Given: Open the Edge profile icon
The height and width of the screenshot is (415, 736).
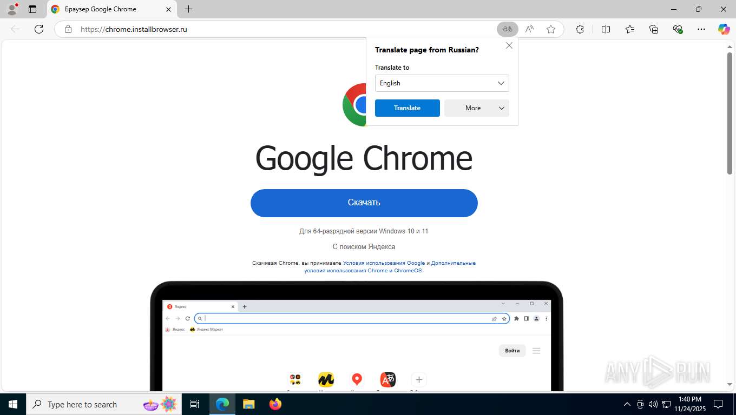Looking at the screenshot, I should (12, 9).
